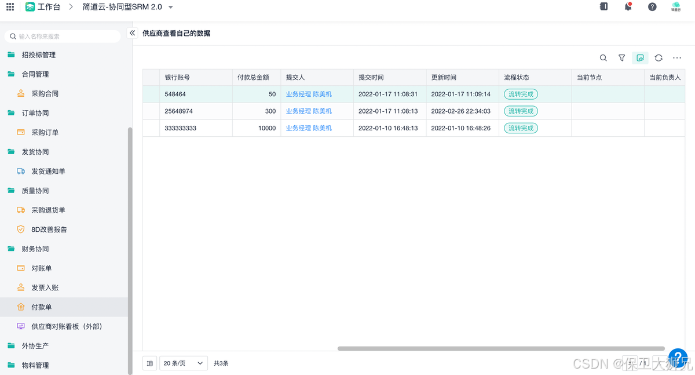Toggle the highlighted green view icon
Viewport: 695px width, 375px height.
[x=640, y=58]
